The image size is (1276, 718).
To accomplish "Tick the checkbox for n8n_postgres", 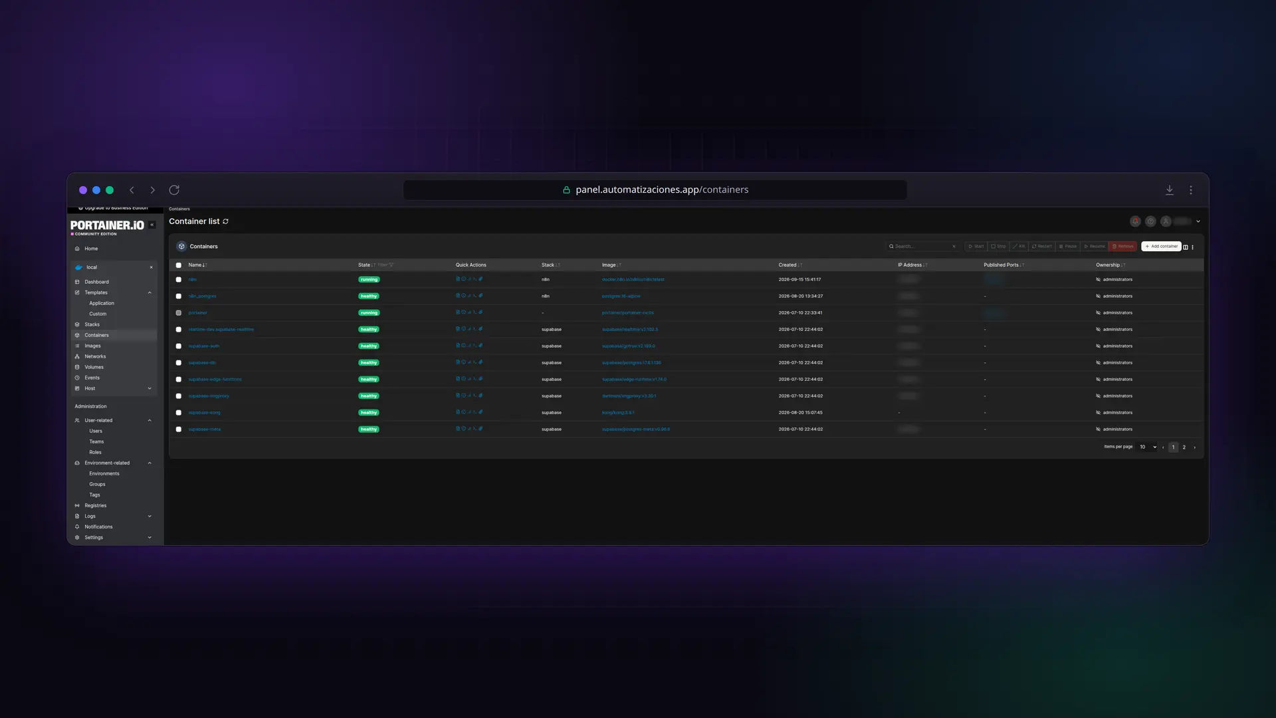I will [x=178, y=297].
